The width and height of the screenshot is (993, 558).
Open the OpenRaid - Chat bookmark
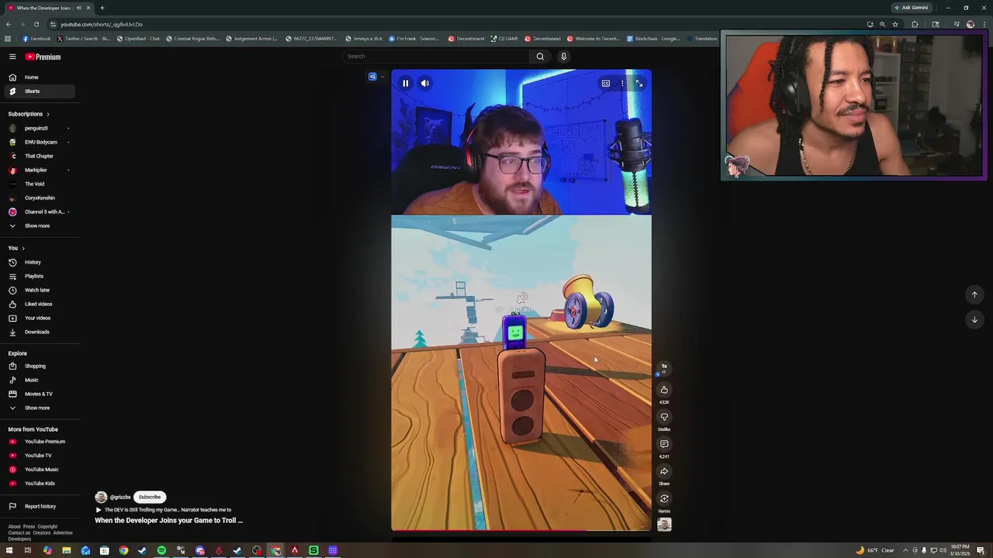pyautogui.click(x=138, y=39)
